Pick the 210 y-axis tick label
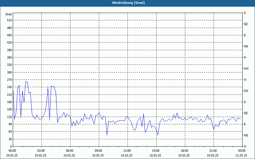The width and height of the screenshot is (255, 159). coord(10,94)
